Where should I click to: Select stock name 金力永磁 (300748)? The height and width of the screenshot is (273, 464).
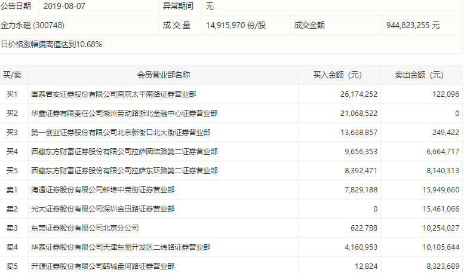[33, 26]
